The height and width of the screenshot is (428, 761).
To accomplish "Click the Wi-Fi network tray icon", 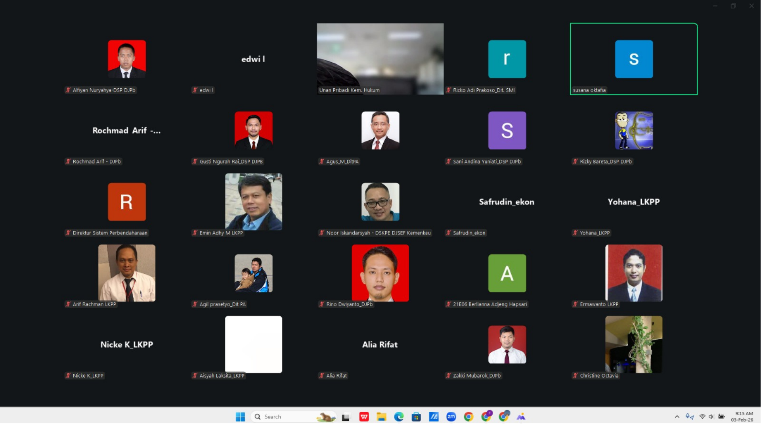I will pyautogui.click(x=702, y=417).
